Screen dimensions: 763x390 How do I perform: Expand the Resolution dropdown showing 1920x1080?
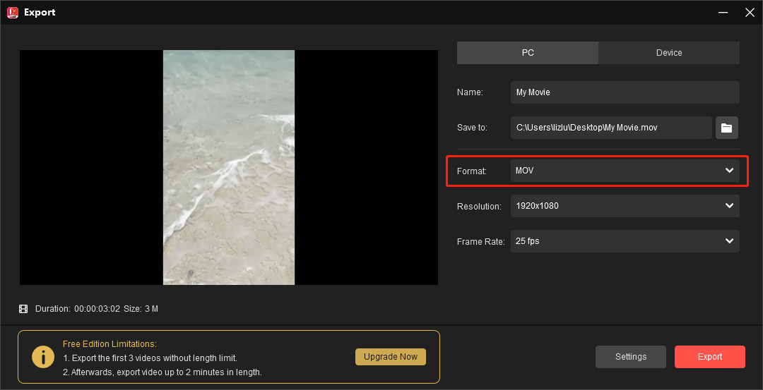[x=625, y=206]
